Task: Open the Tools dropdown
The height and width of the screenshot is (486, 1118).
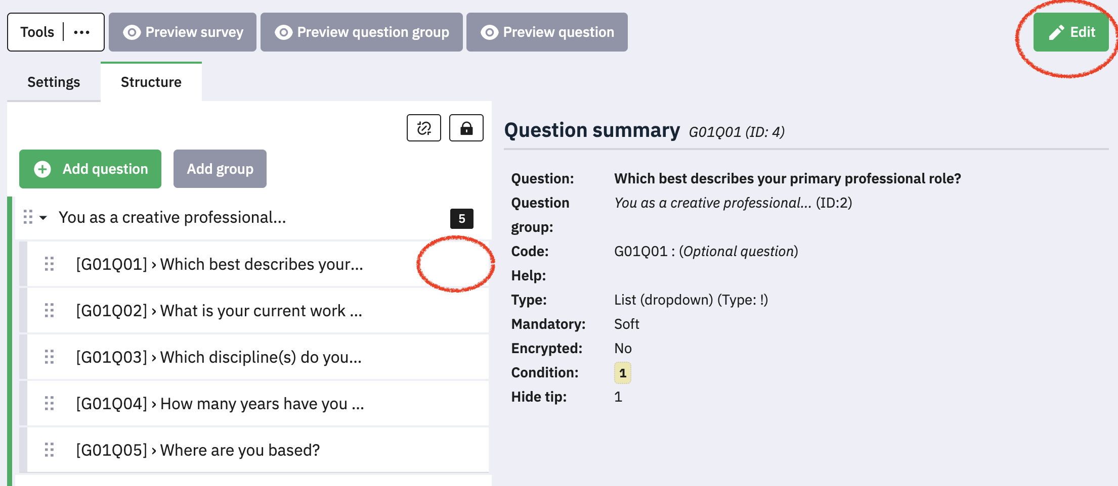Action: [x=37, y=32]
